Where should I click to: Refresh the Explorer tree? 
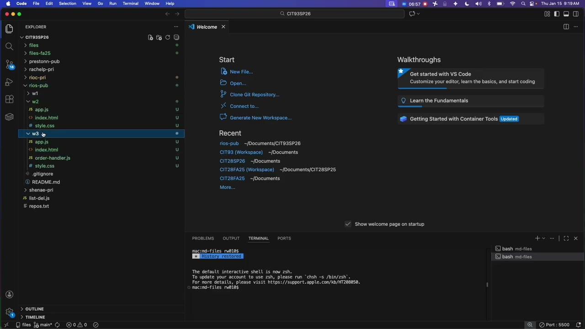click(168, 37)
